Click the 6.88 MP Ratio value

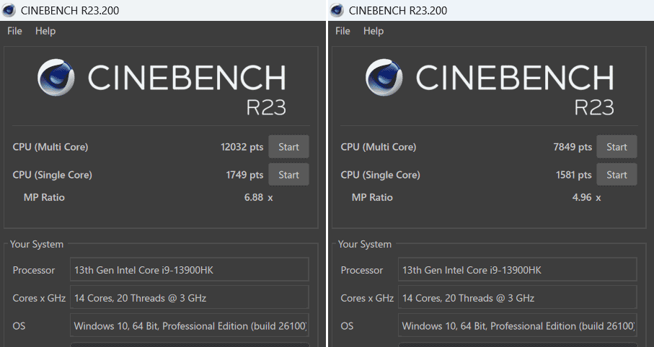254,197
